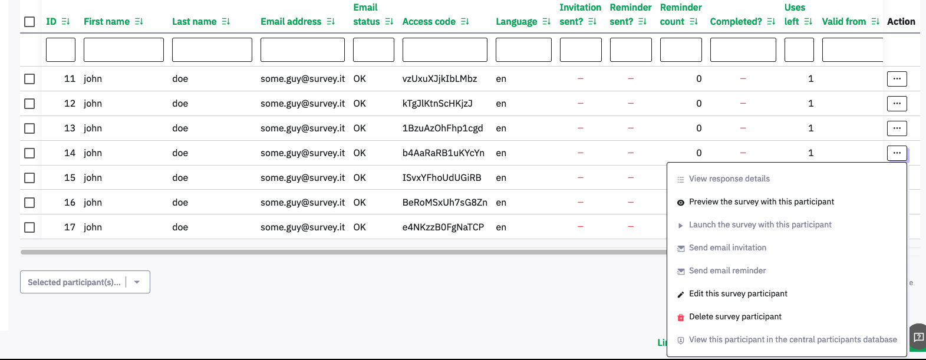Viewport: 926px width, 360px height.
Task: Sort by ID column sort icon
Action: 65,22
